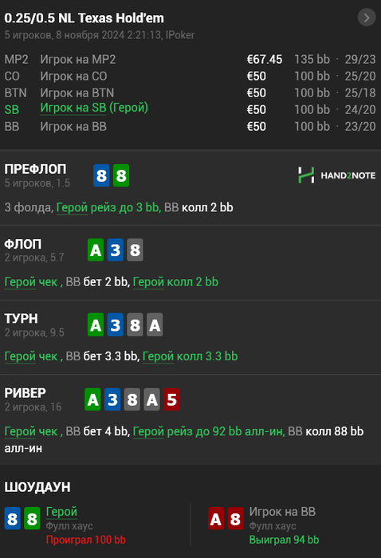Select the gray Ace turn card
The height and width of the screenshot is (558, 381).
pyautogui.click(x=155, y=324)
